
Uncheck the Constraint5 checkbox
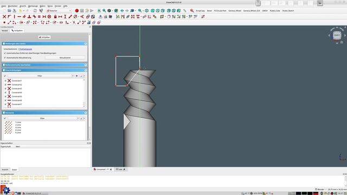click(x=5, y=96)
